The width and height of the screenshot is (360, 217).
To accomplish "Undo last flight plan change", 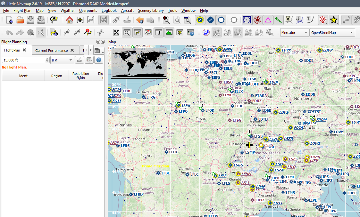I will click(x=9, y=33).
